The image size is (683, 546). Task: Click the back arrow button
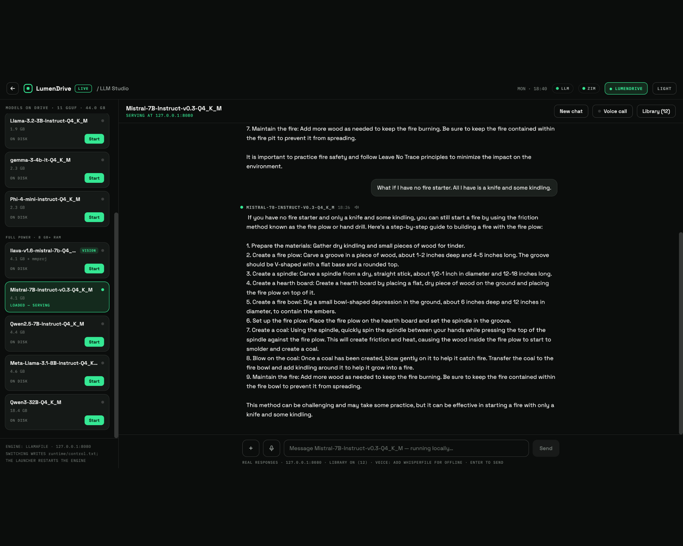click(x=13, y=88)
